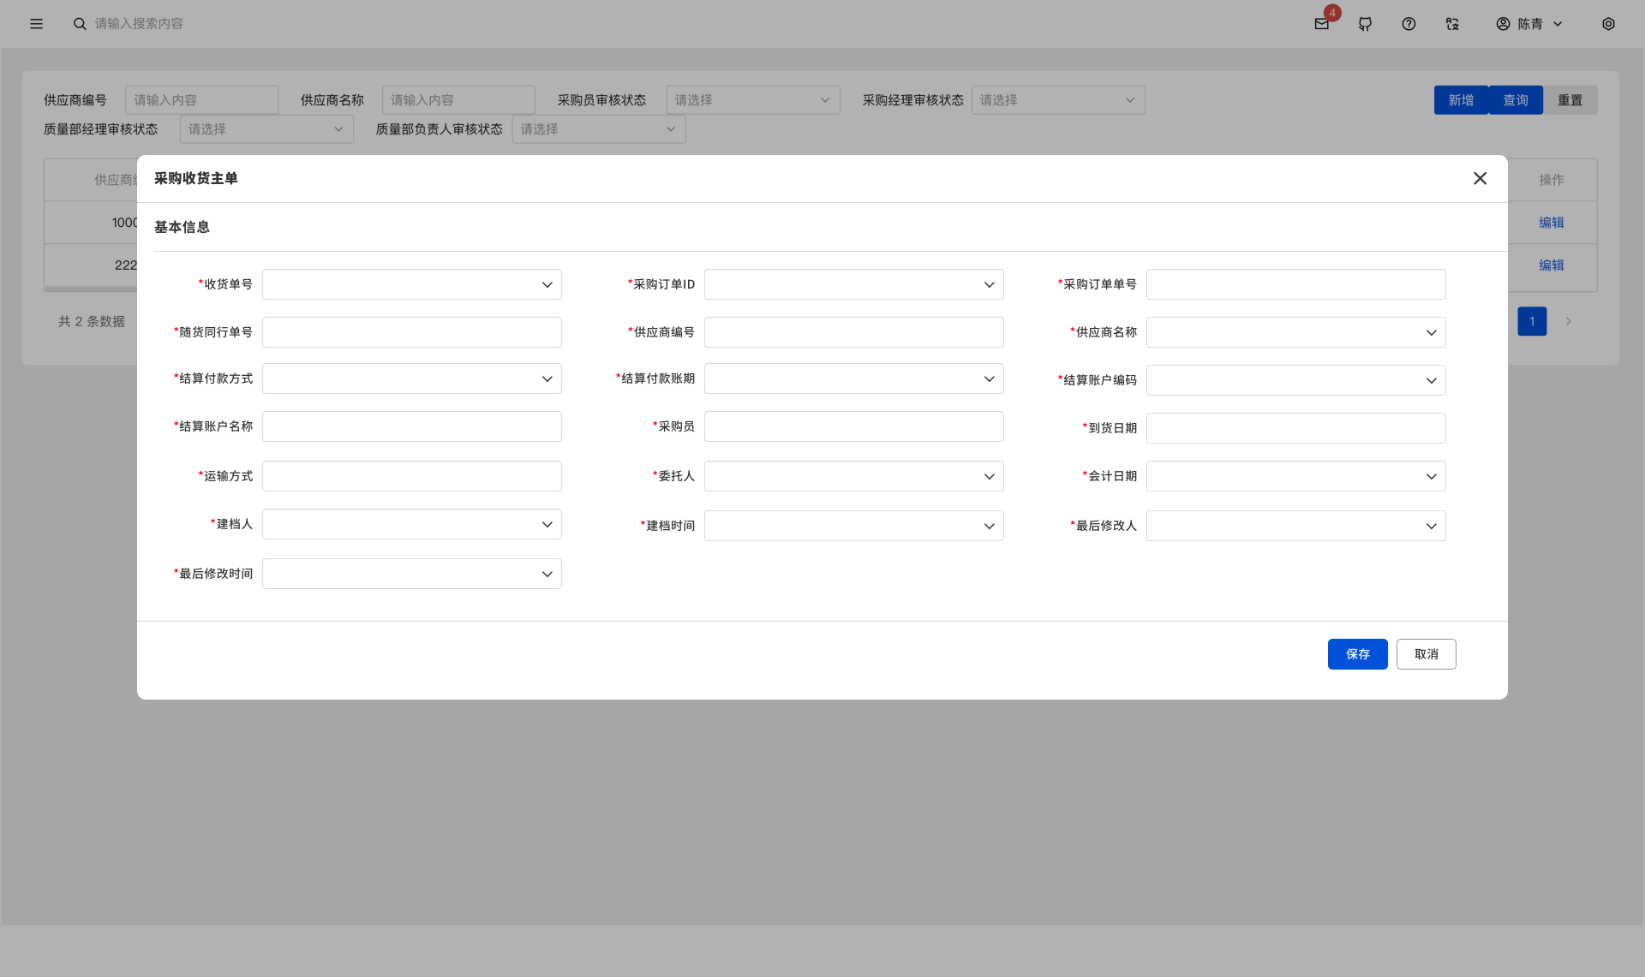Image resolution: width=1645 pixels, height=977 pixels.
Task: Click the hamburger menu icon
Action: tap(36, 24)
